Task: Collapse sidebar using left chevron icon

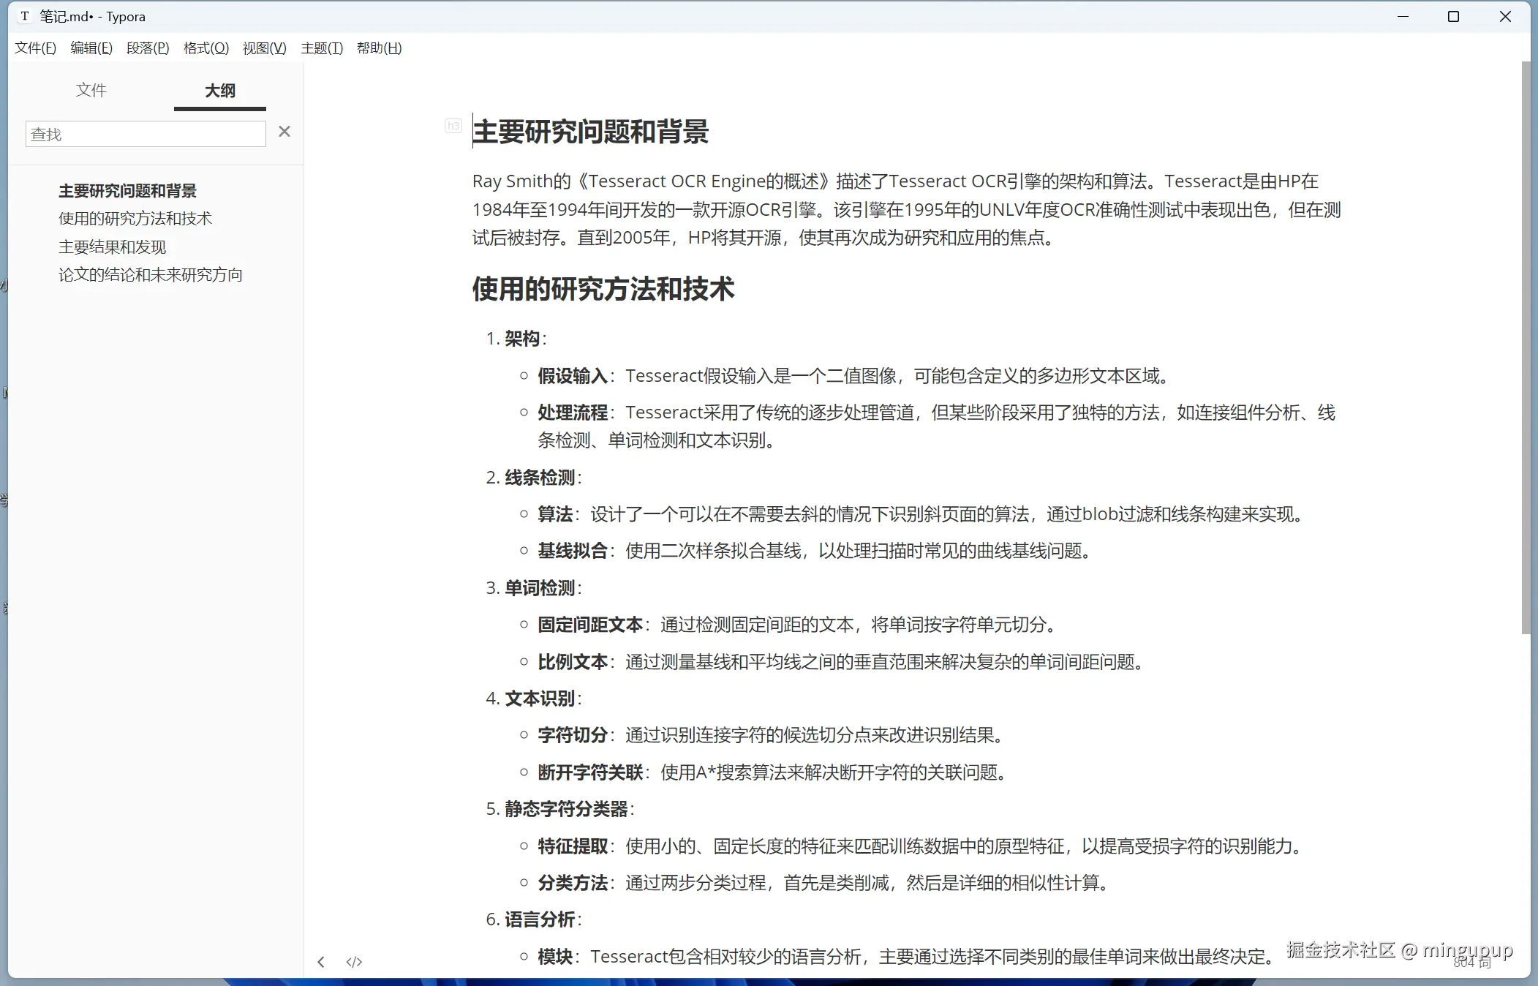Action: [321, 961]
